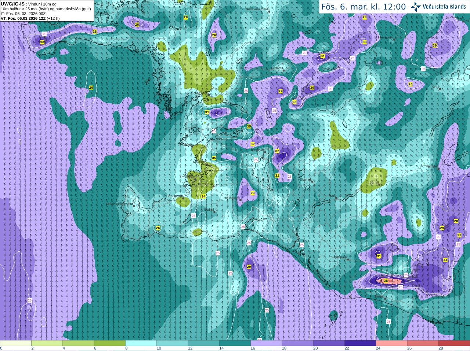
Task: Click the Hólmsheiði station label
Action: [x=205, y=184]
